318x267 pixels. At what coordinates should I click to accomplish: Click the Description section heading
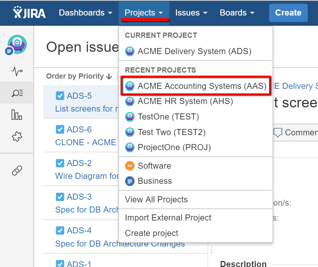click(x=243, y=264)
